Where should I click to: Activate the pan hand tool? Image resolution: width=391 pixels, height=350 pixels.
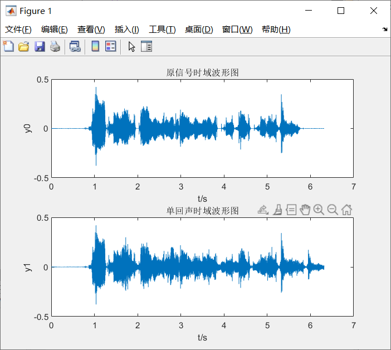[x=305, y=210]
